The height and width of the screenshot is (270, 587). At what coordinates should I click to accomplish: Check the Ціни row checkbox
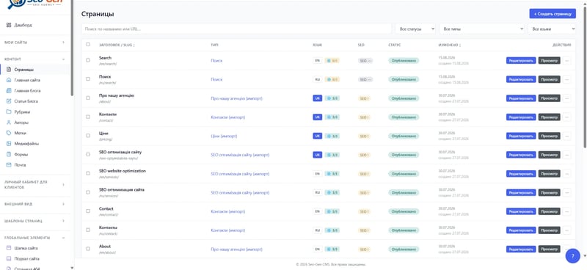(88, 136)
